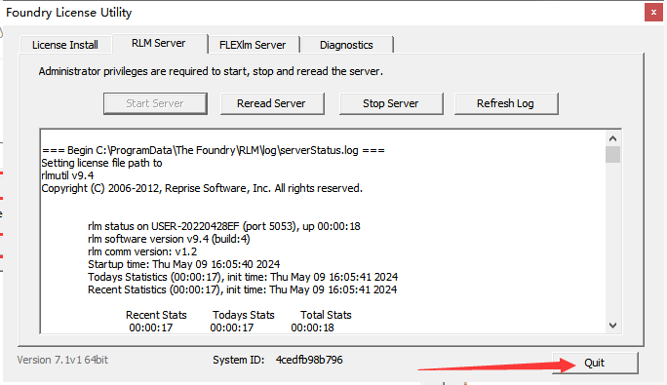Click Reread Server button
Viewport: 667px width, 385px height.
(x=272, y=103)
